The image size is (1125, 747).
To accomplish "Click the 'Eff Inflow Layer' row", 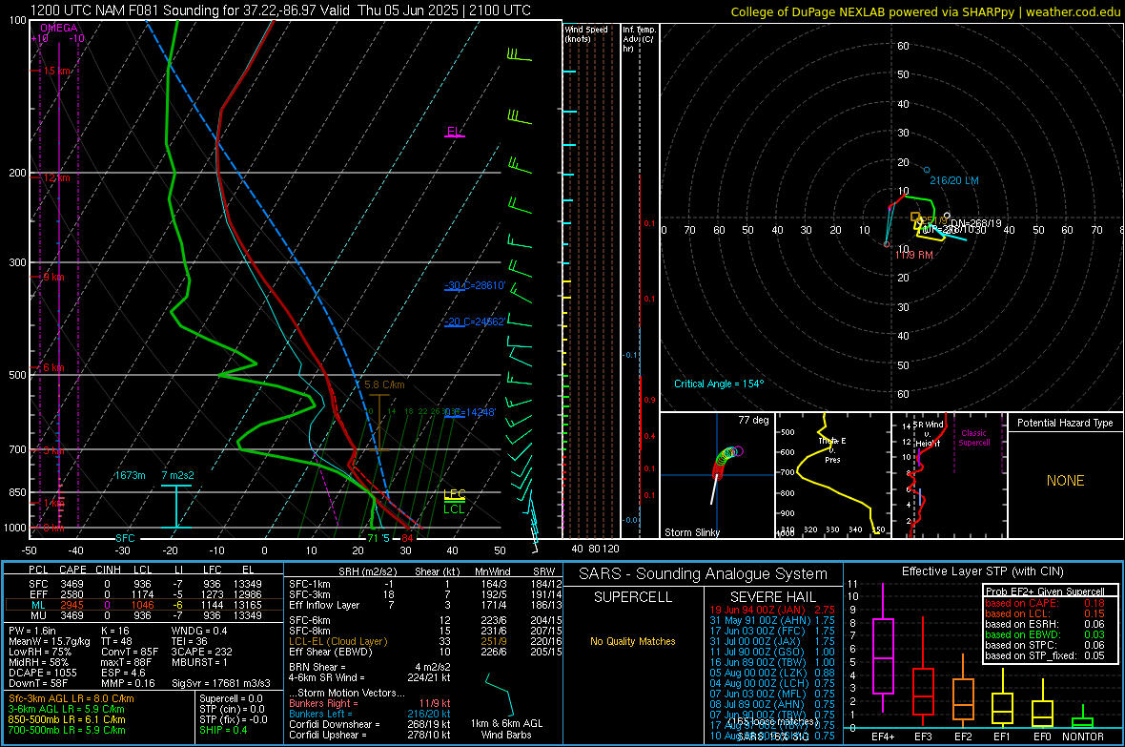I will point(425,605).
